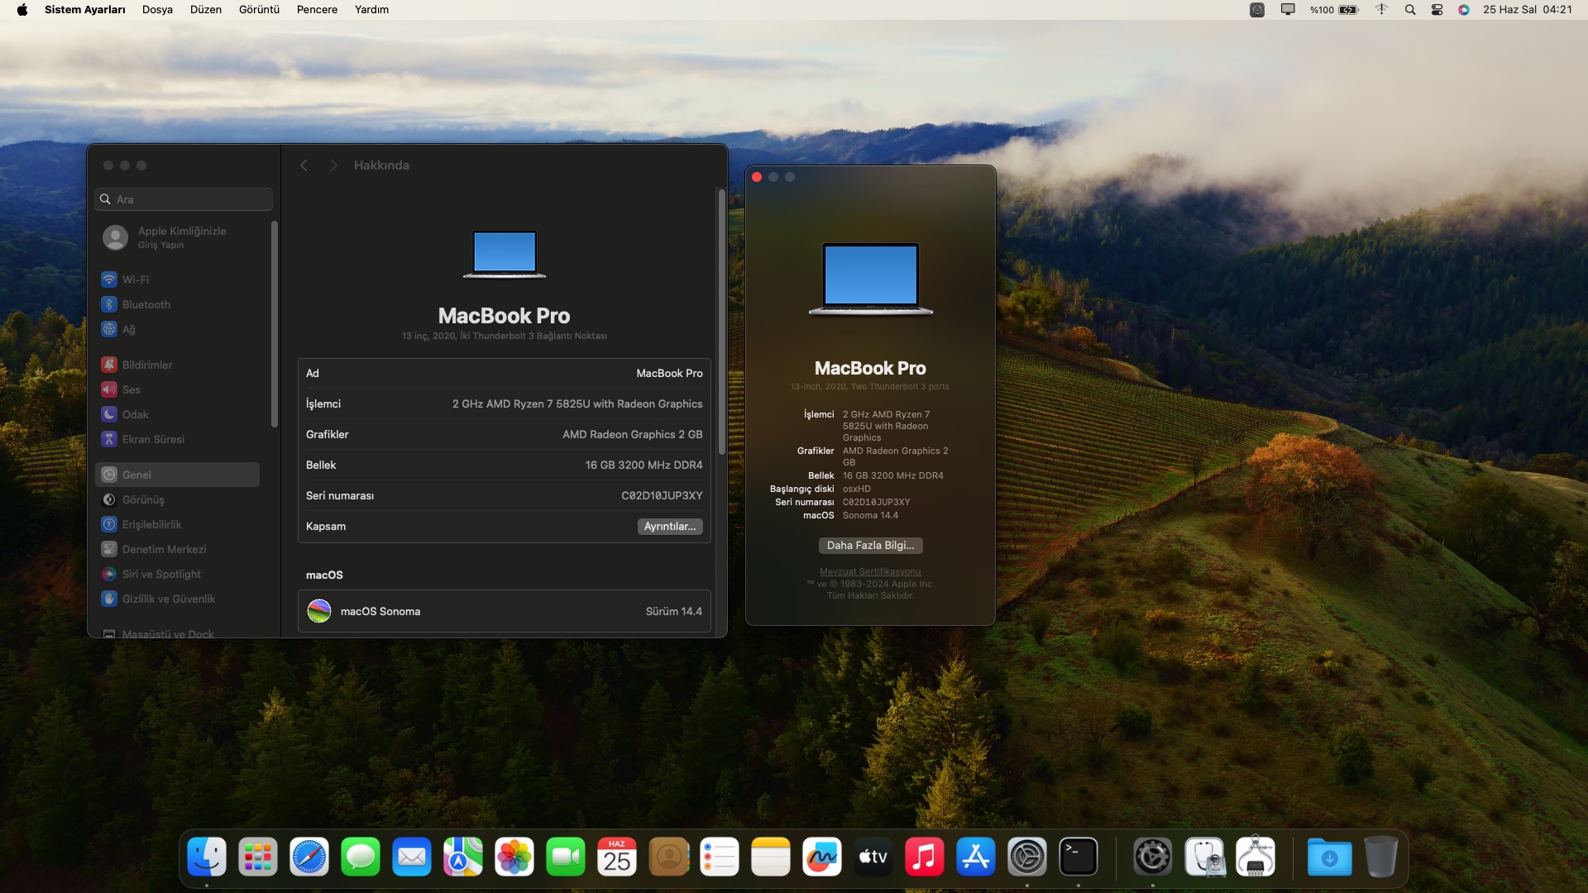Open Control Center in menu bar
1588x893 pixels.
coord(1437,10)
